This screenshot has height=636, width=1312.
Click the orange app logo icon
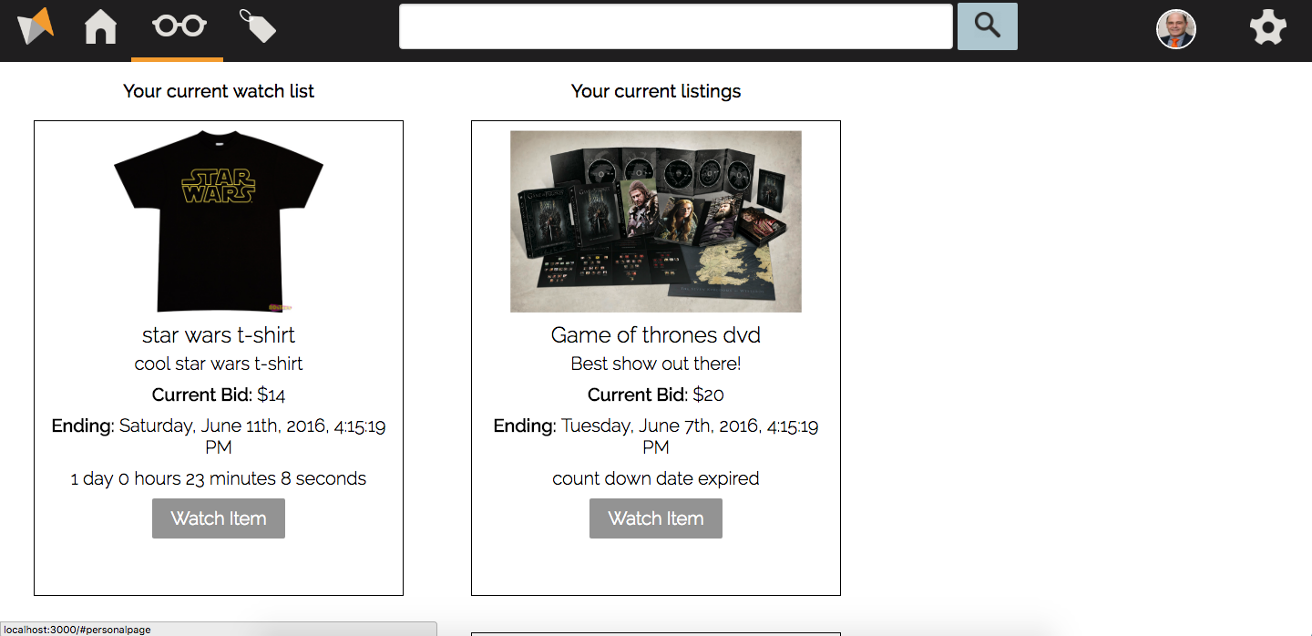click(36, 26)
